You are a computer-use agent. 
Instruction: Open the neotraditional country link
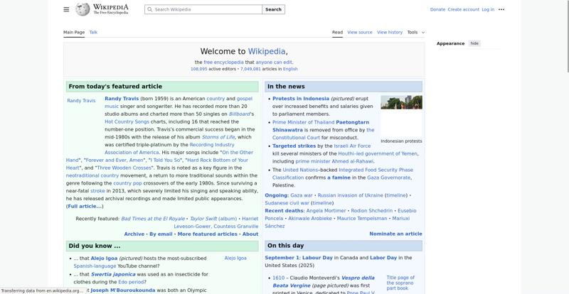pos(92,175)
